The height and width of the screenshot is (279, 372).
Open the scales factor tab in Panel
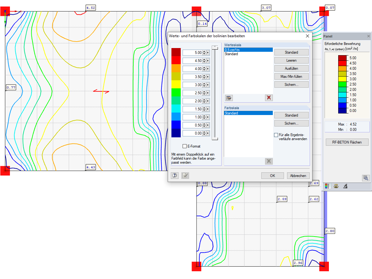coord(336,186)
